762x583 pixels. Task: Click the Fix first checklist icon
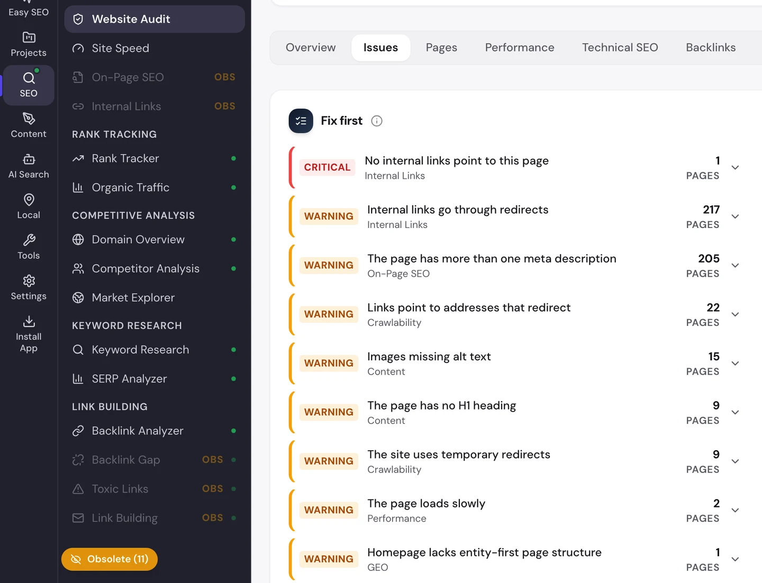301,121
